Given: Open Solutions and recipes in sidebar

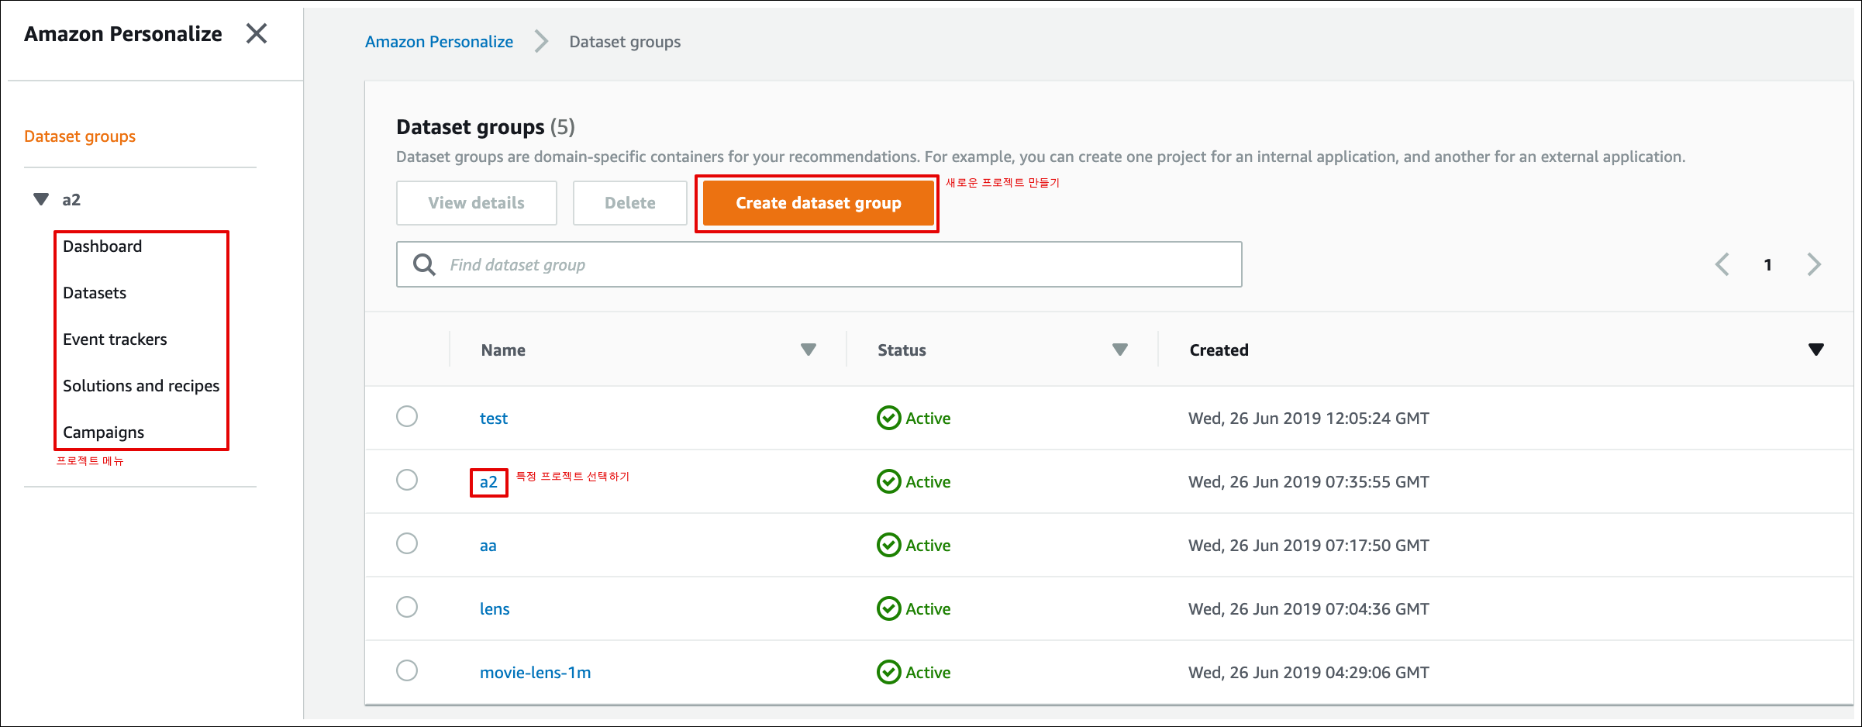Looking at the screenshot, I should click(x=141, y=386).
